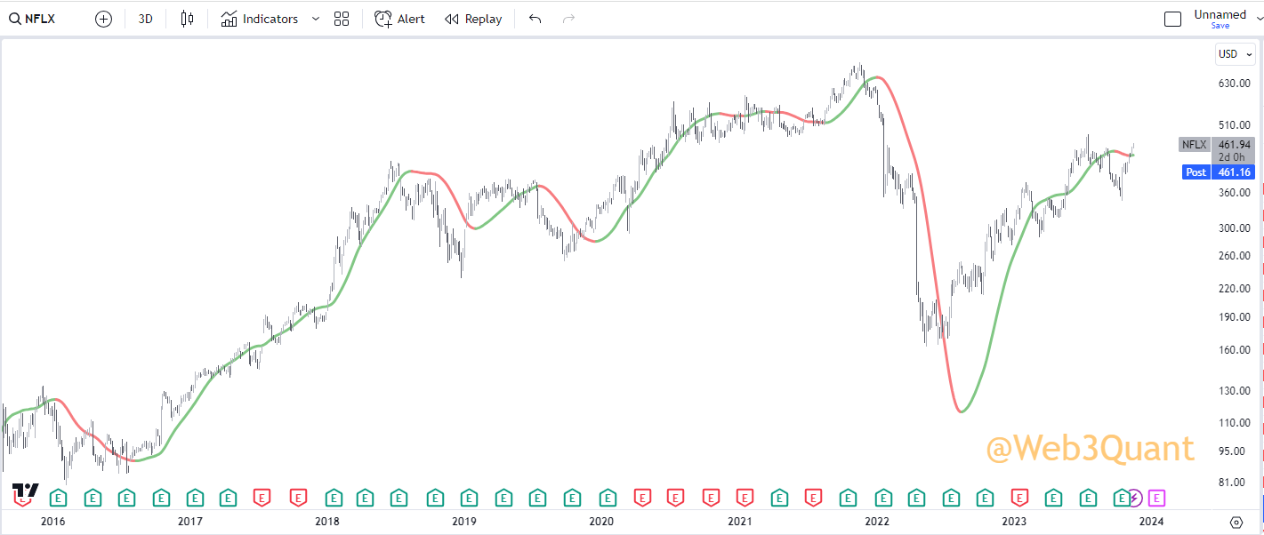Open the Indicators dialog

coord(260,19)
